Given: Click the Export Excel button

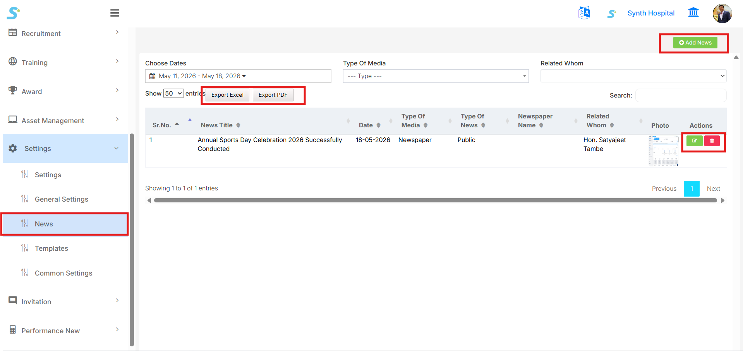Looking at the screenshot, I should coord(227,95).
